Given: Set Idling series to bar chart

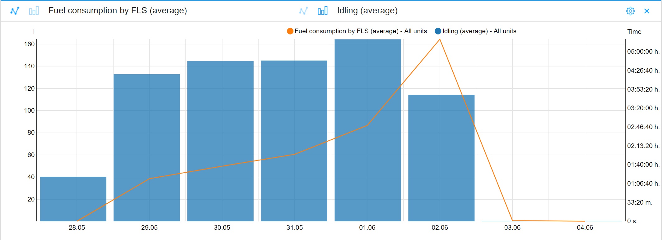Looking at the screenshot, I should pyautogui.click(x=323, y=11).
